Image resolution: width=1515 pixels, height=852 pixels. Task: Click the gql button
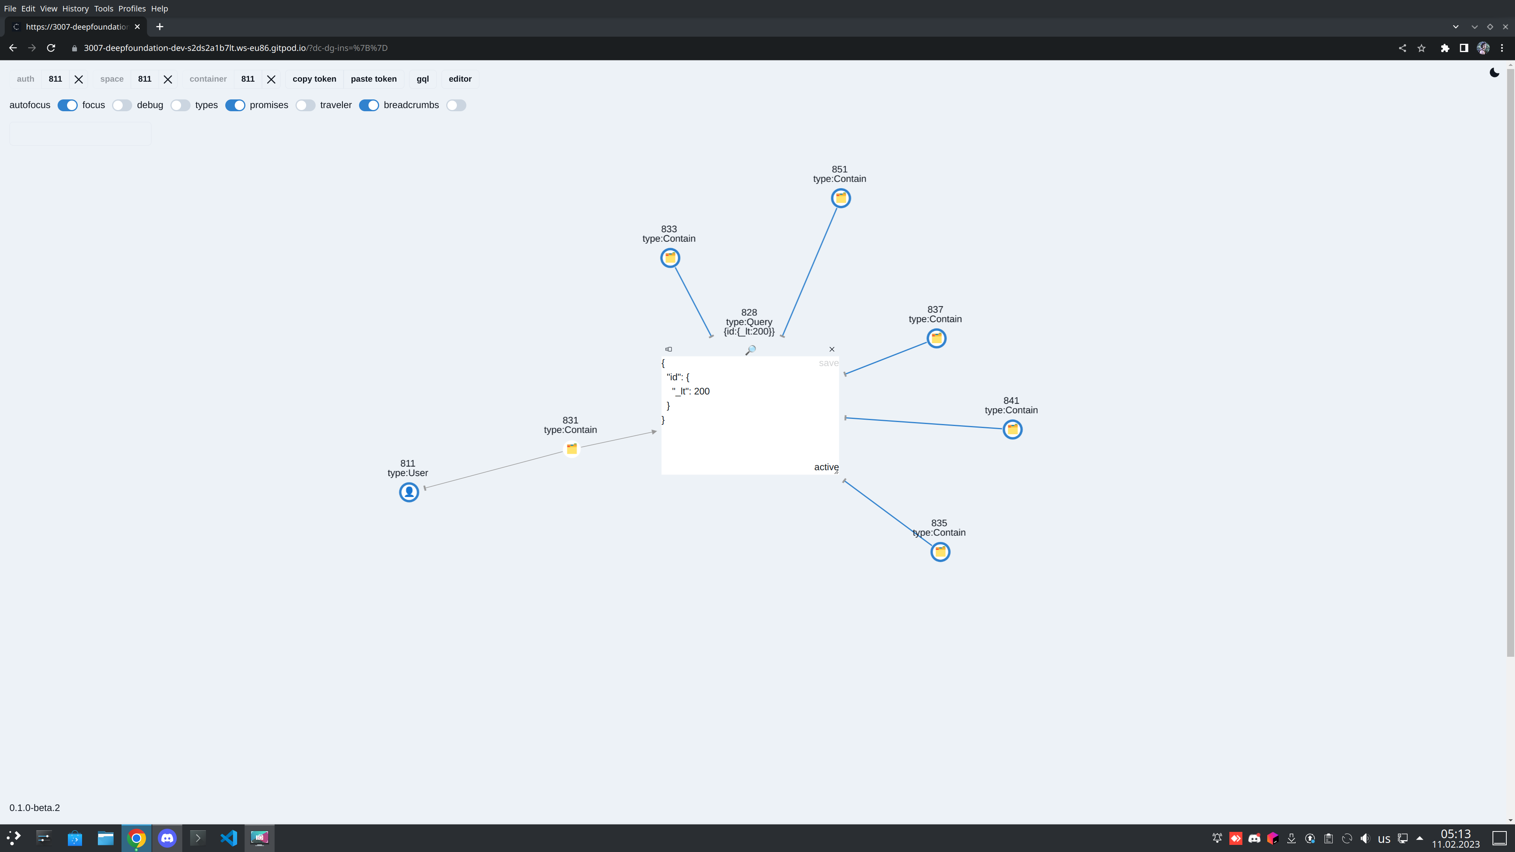[x=422, y=79]
